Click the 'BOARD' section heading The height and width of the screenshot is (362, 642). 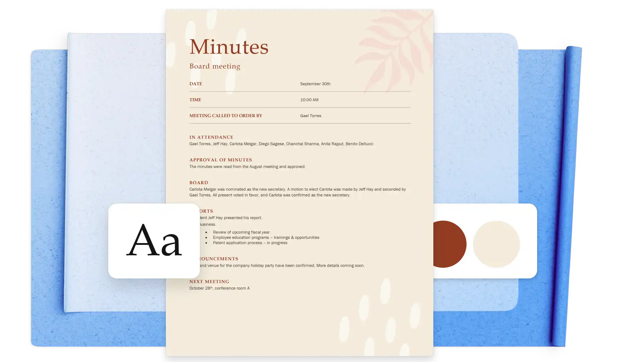(x=199, y=182)
